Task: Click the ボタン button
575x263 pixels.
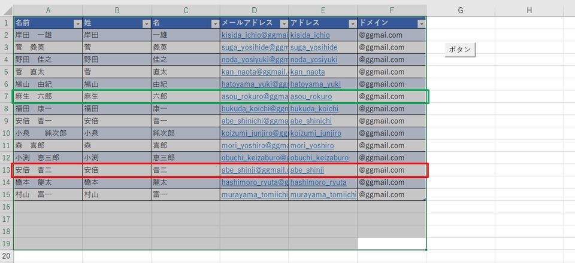Action: (x=460, y=50)
